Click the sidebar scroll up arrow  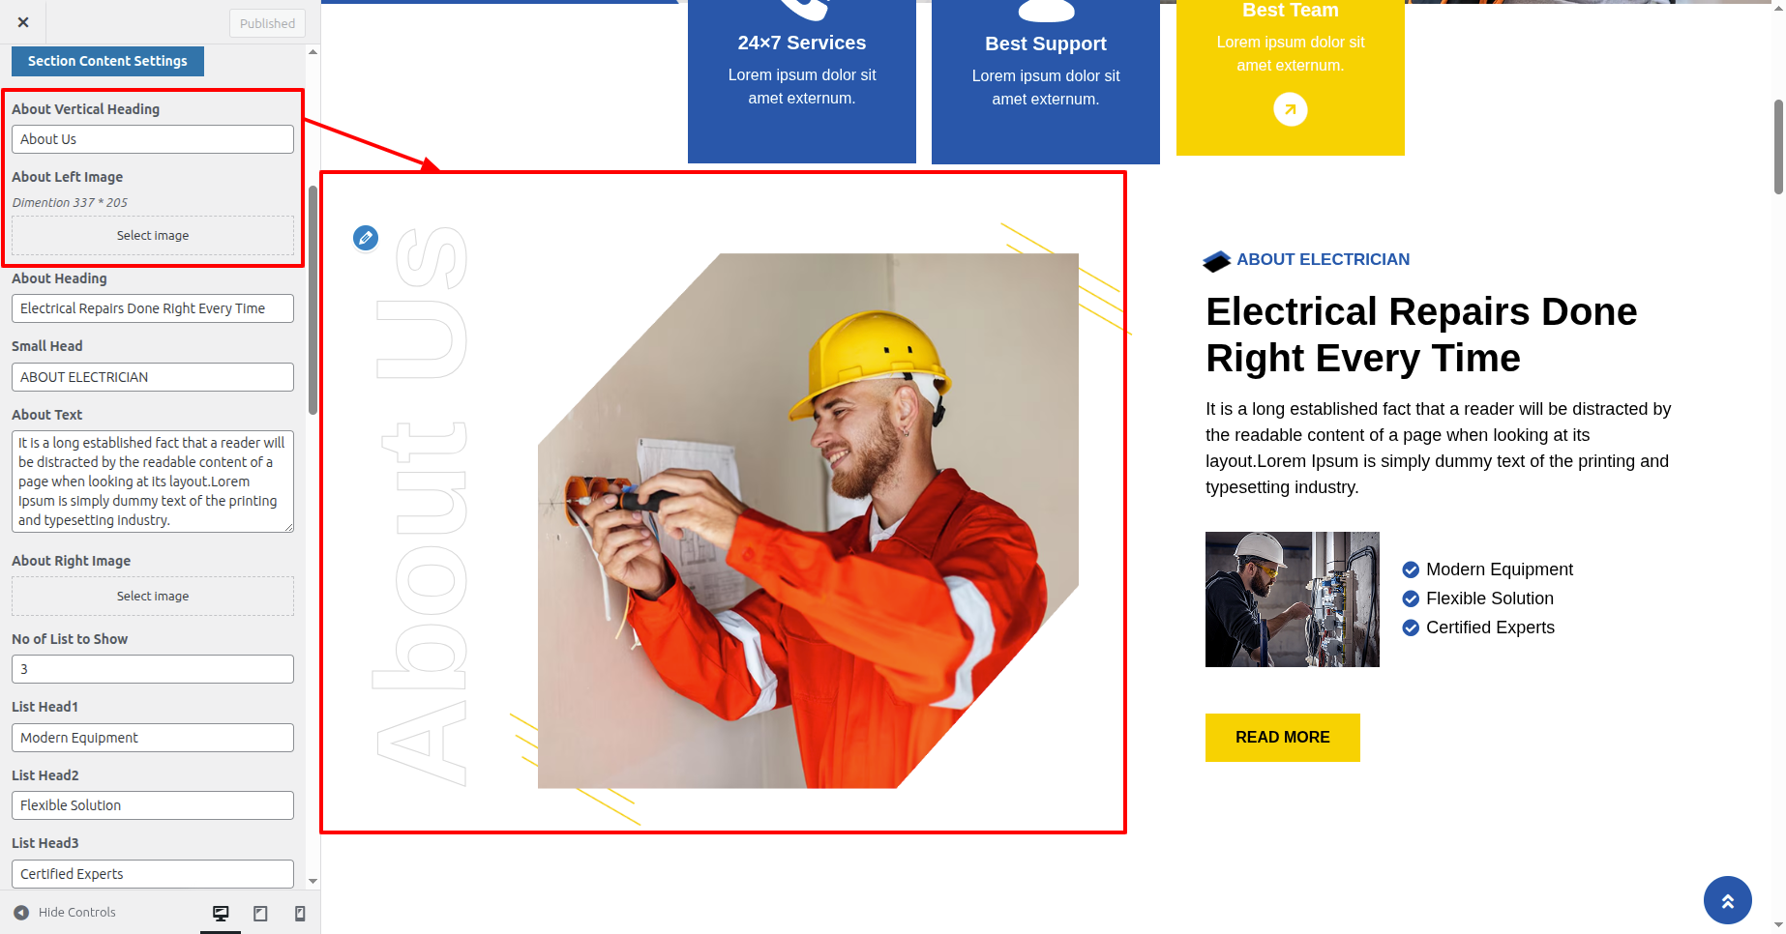(x=313, y=51)
